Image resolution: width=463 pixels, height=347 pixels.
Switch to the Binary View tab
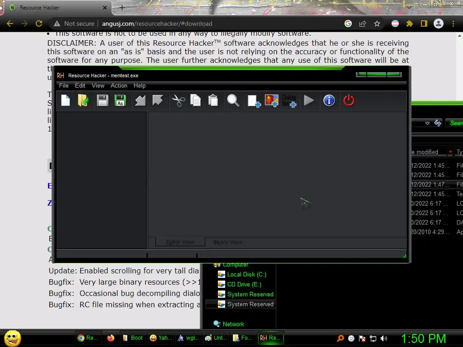click(x=227, y=242)
